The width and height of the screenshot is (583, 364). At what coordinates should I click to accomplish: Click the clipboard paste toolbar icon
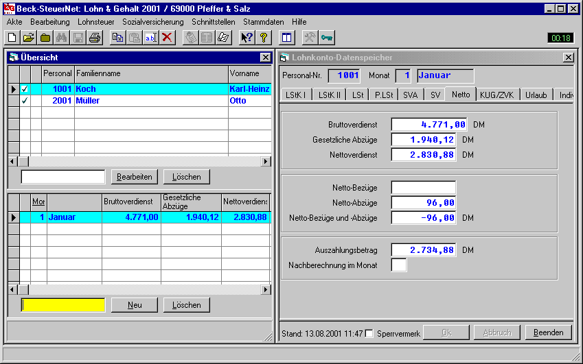click(134, 38)
